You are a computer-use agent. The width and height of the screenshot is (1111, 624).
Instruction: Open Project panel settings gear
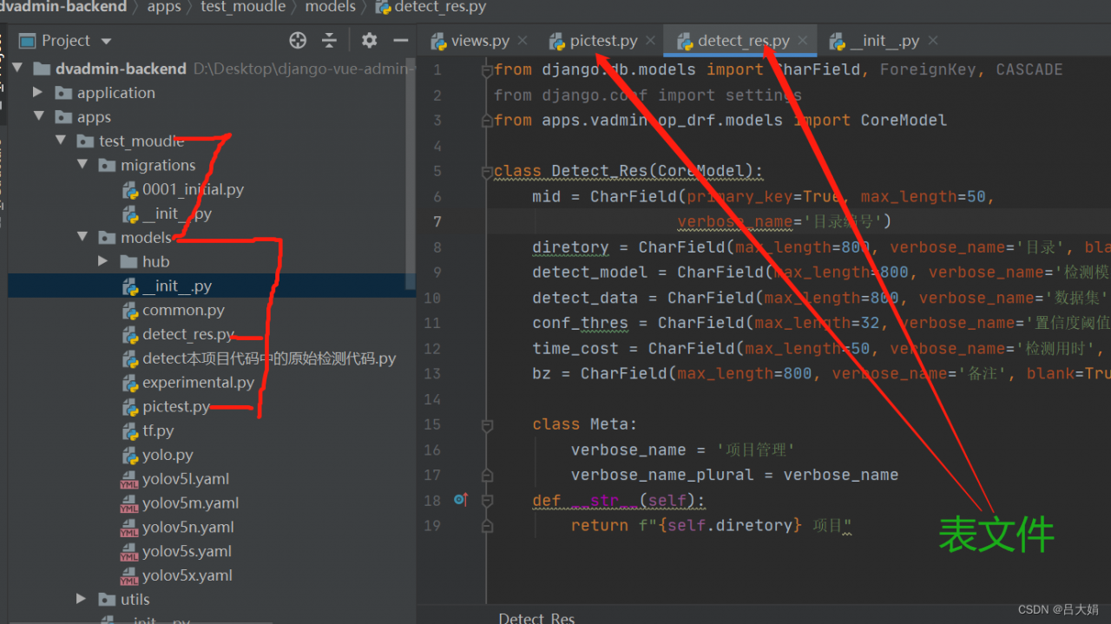(369, 41)
